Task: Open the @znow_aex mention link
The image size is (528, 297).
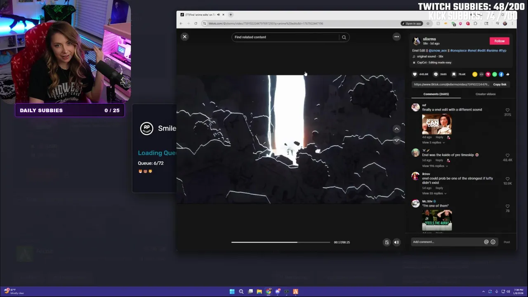Action: (x=438, y=50)
